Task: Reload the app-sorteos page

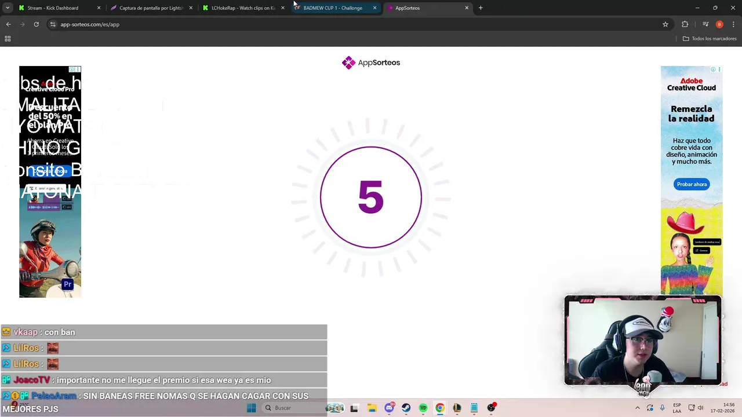Action: 36,24
